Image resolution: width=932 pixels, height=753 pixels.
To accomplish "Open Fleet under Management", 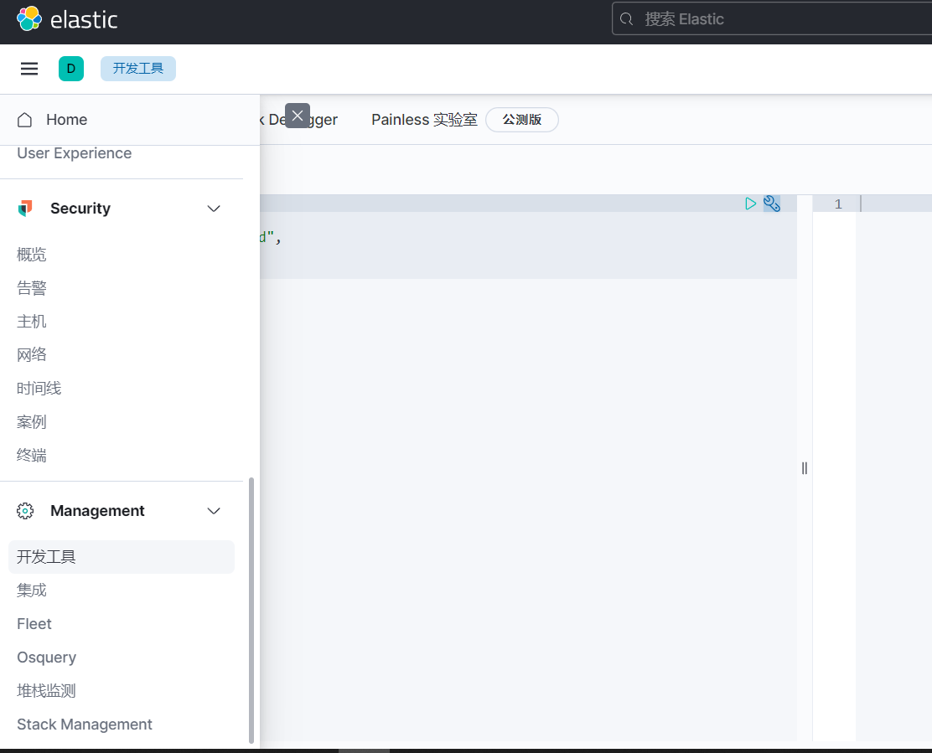I will pos(34,624).
